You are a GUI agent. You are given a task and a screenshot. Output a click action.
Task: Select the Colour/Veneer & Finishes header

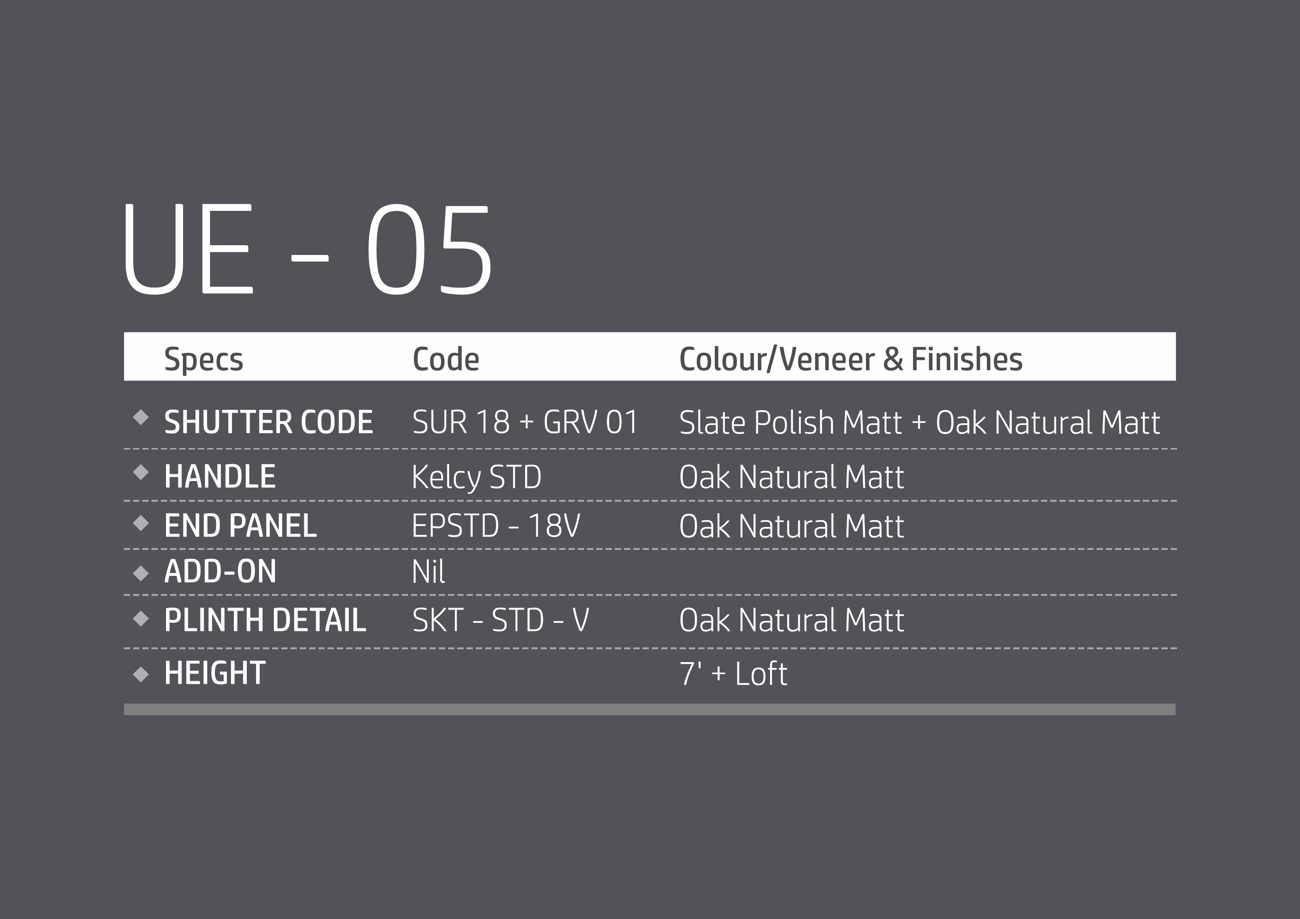coord(850,359)
